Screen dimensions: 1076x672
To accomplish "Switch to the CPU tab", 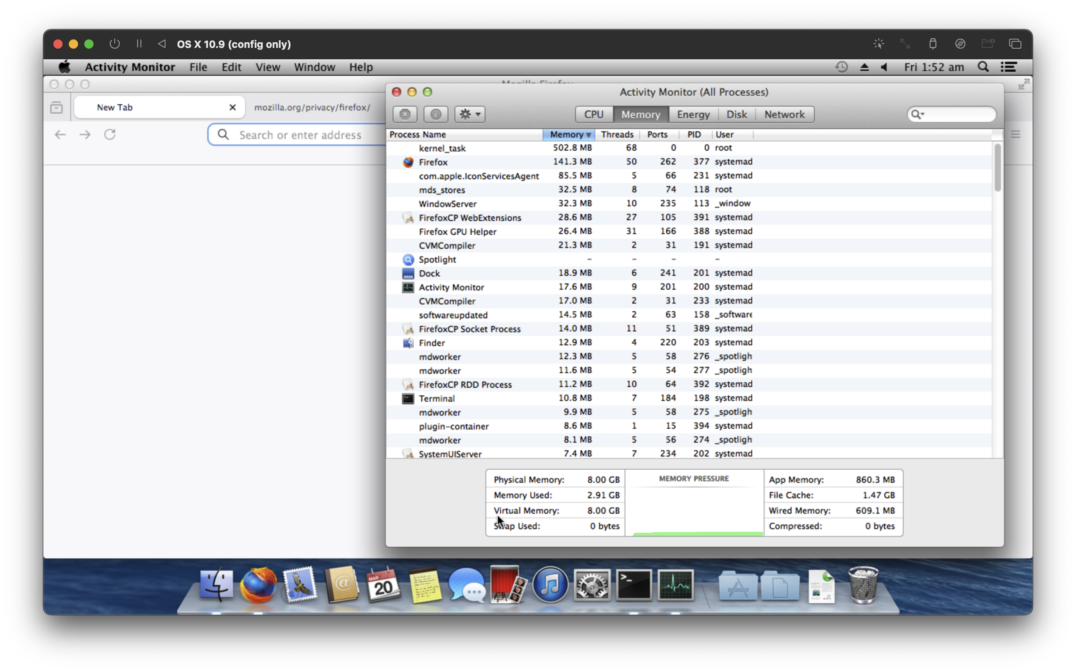I will [x=594, y=114].
